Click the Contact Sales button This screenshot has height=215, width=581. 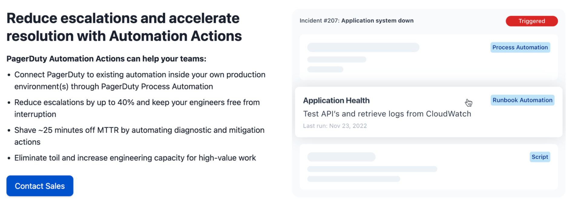[40, 186]
